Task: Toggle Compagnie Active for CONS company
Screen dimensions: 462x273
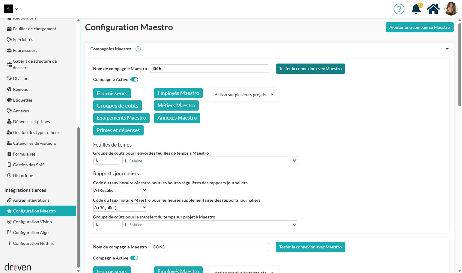Action: point(134,258)
